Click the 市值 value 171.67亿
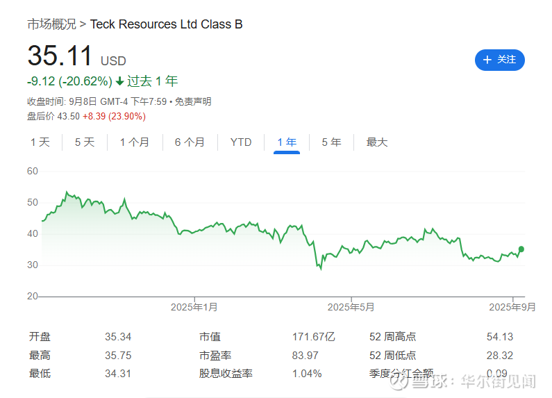This screenshot has width=552, height=398. (x=313, y=337)
